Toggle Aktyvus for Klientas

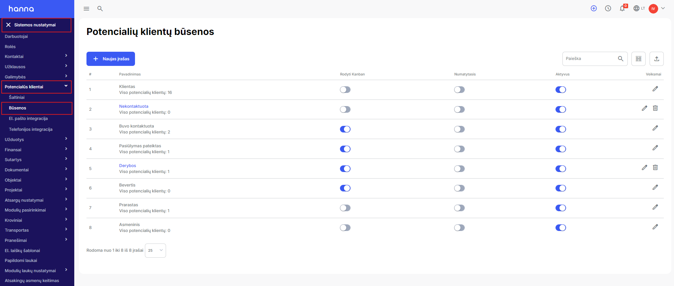(561, 90)
